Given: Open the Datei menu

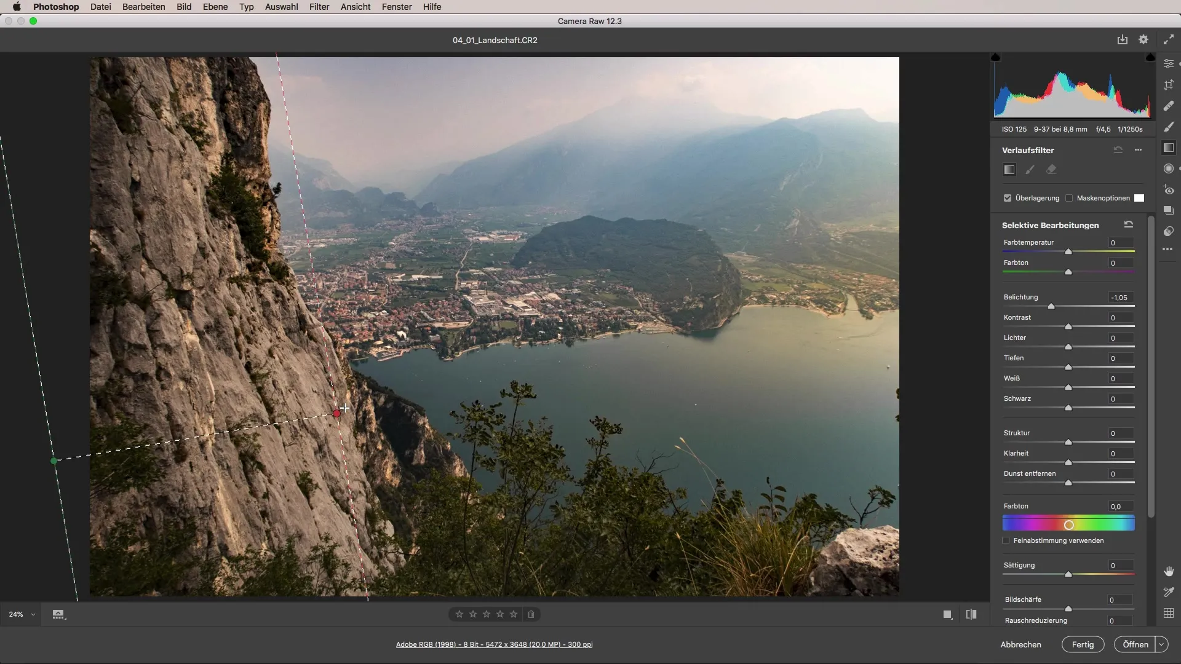Looking at the screenshot, I should point(100,7).
